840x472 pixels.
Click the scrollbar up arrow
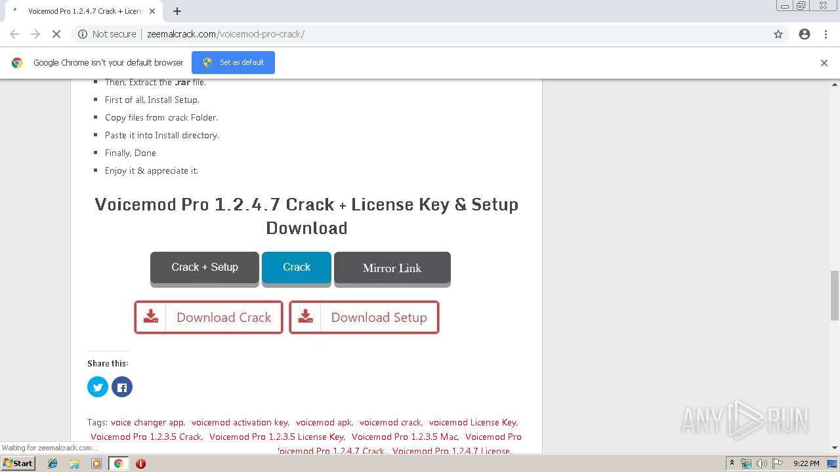(x=835, y=85)
